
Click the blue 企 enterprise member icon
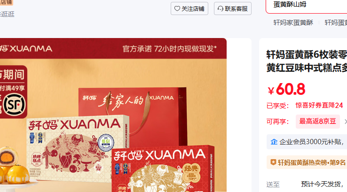tap(274, 142)
